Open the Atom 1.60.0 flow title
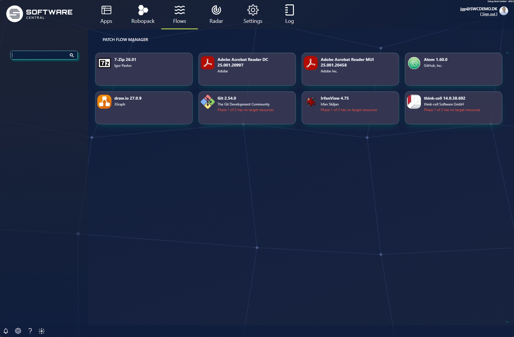This screenshot has height=337, width=514. click(435, 59)
